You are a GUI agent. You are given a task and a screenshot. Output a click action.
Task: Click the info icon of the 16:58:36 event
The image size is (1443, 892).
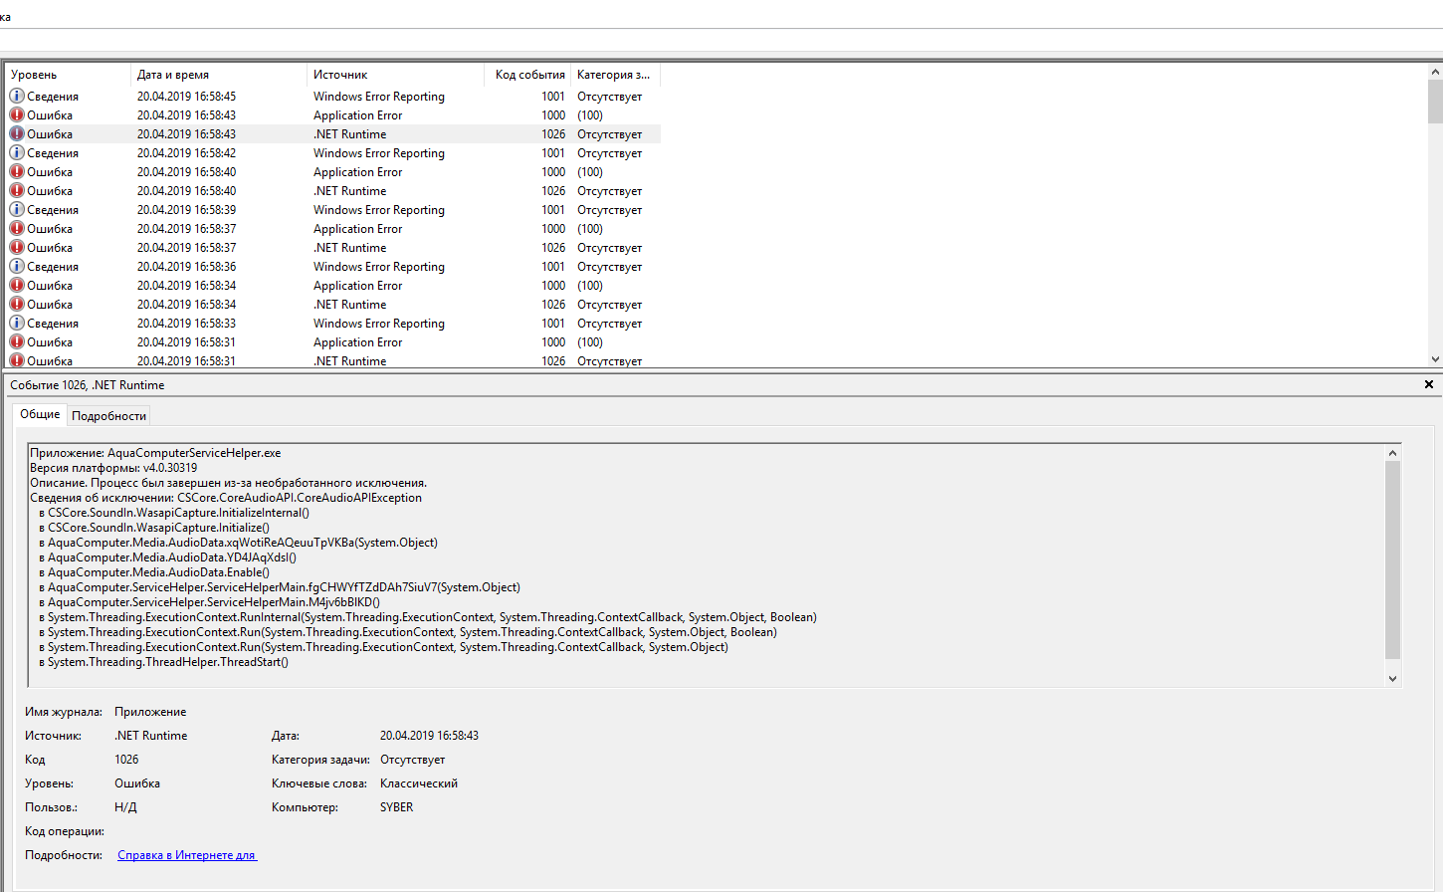tap(17, 267)
